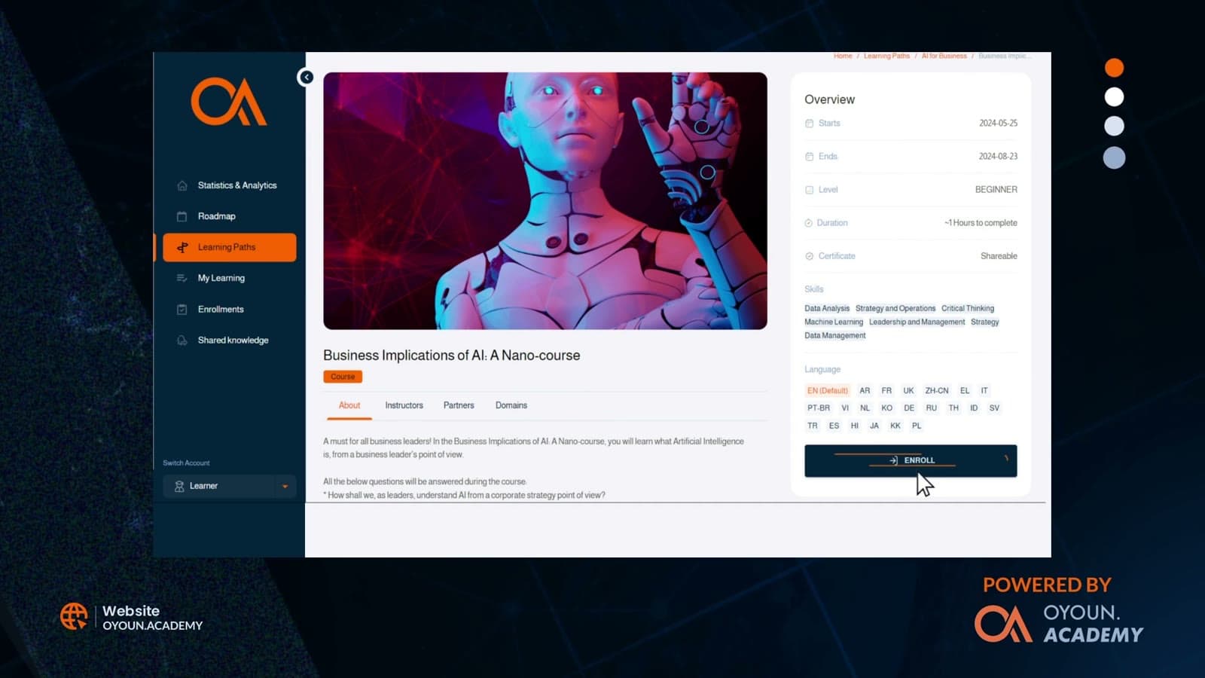Screen dimensions: 1205x678
Task: Select the ES language
Action: 834,426
